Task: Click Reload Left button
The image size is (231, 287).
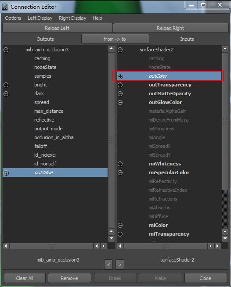Action: pos(58,28)
